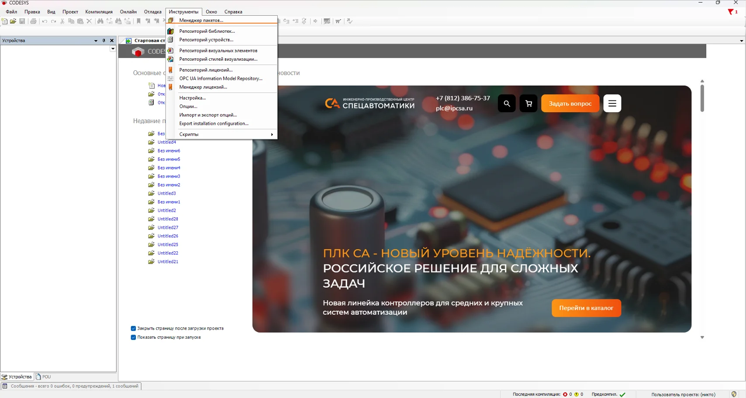Choose Export installation configuration
Screen dimensions: 746x398
[x=222, y=124]
